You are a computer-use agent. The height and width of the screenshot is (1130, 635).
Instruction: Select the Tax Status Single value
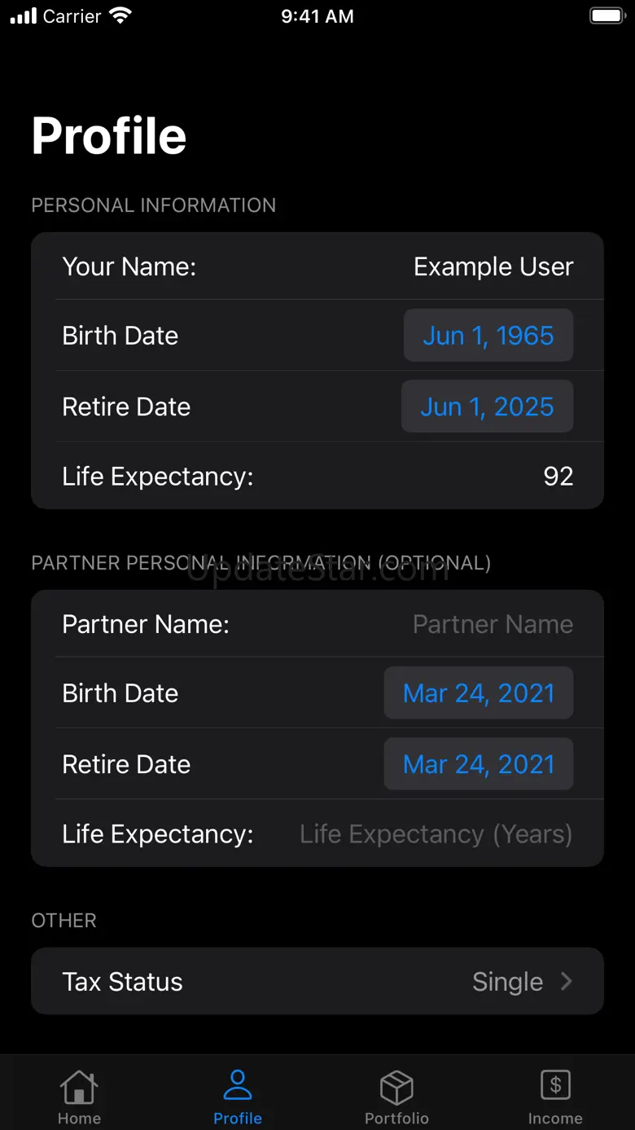pos(507,982)
